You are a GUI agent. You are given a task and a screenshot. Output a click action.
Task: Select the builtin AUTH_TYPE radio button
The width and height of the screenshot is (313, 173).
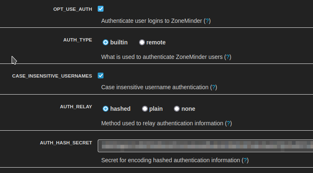pos(106,42)
